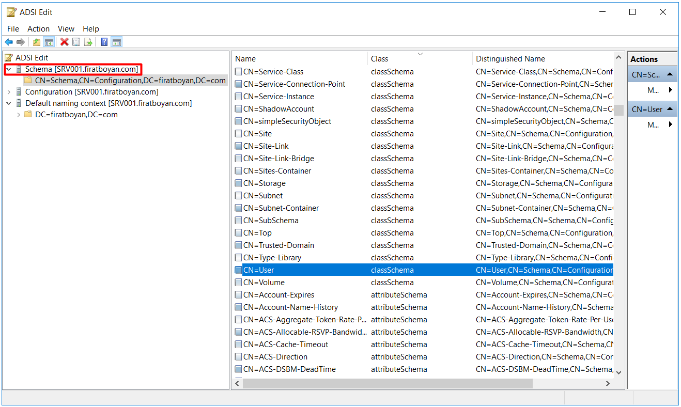
Task: Select the Default naming context tree item
Action: [109, 103]
